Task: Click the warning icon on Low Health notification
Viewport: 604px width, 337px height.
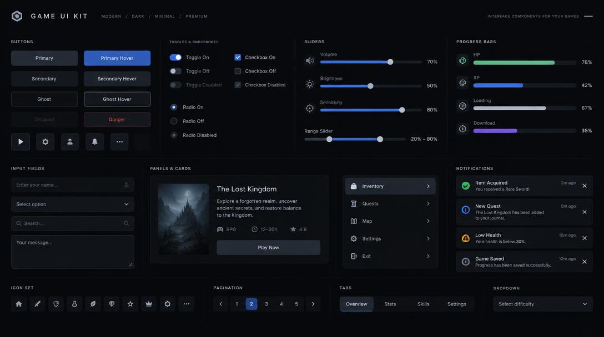Action: point(465,238)
